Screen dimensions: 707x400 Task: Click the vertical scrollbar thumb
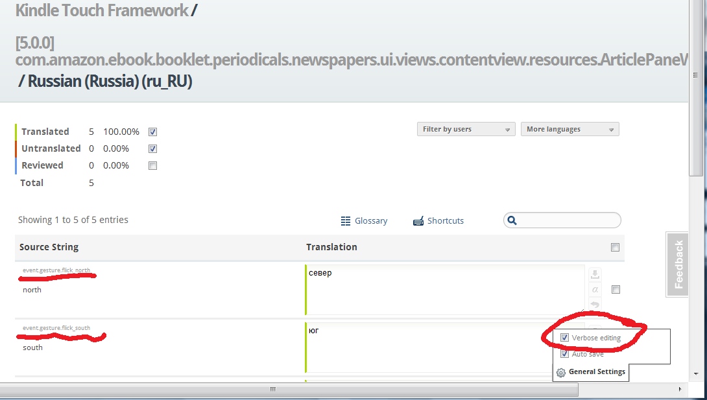[696, 88]
